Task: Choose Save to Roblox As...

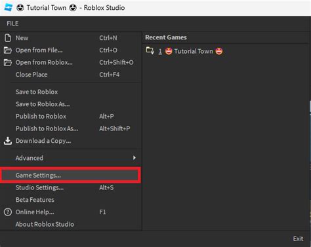Action: 71,104
